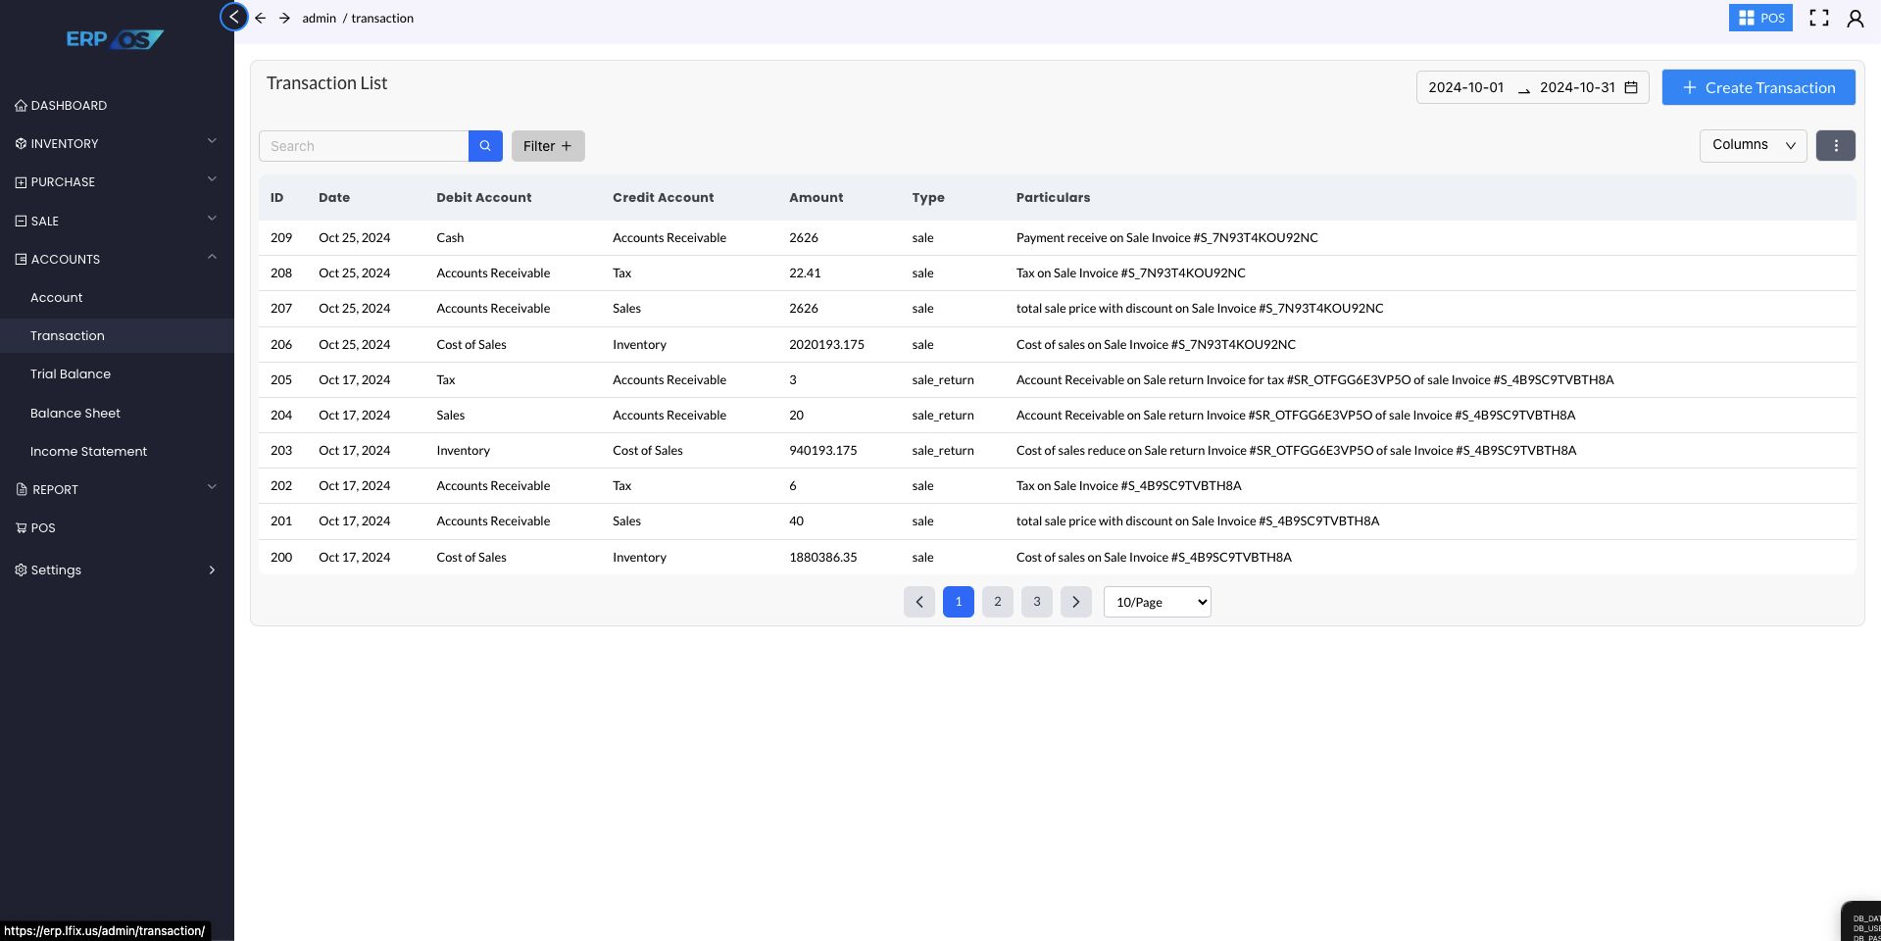Screen dimensions: 1881x941
Task: Click 'Tax on Sale Invoice #S_4B9SC9TVBTH8A' text
Action: point(1129,485)
